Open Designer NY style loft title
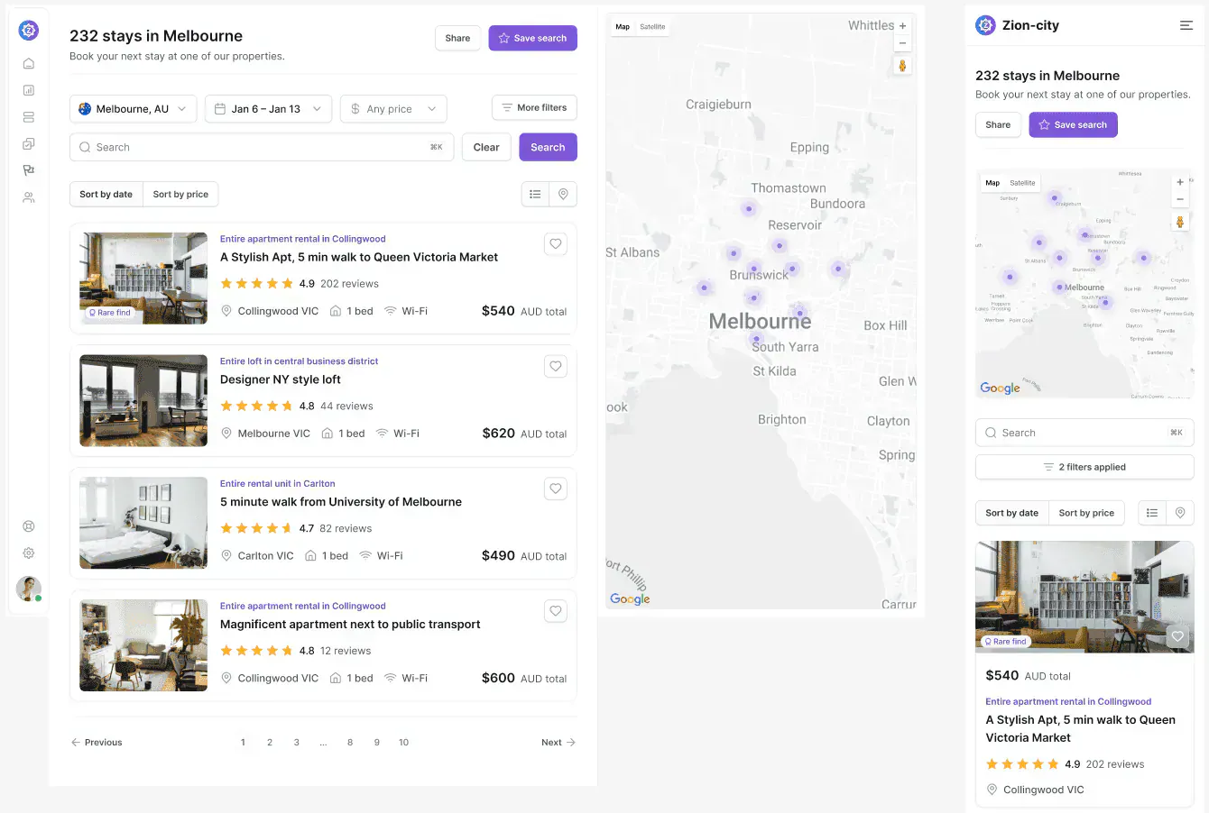This screenshot has height=813, width=1209. click(x=281, y=379)
